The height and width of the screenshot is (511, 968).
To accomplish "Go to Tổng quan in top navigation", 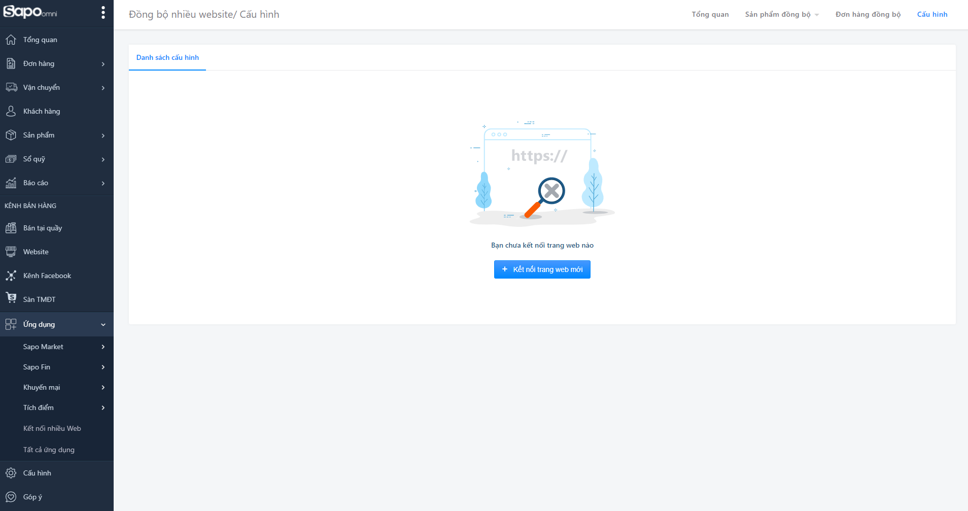I will [x=710, y=14].
